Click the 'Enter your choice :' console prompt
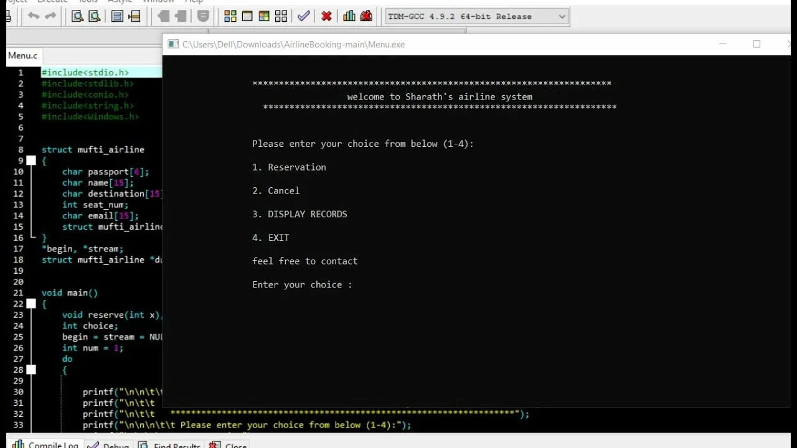This screenshot has height=448, width=797. [x=302, y=285]
